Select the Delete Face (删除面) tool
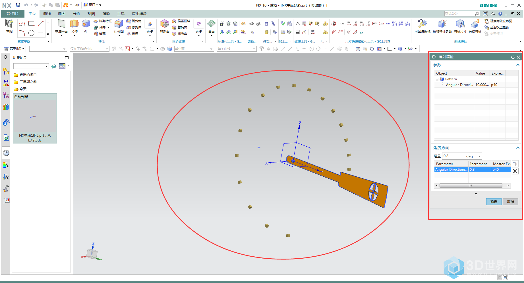 [179, 34]
